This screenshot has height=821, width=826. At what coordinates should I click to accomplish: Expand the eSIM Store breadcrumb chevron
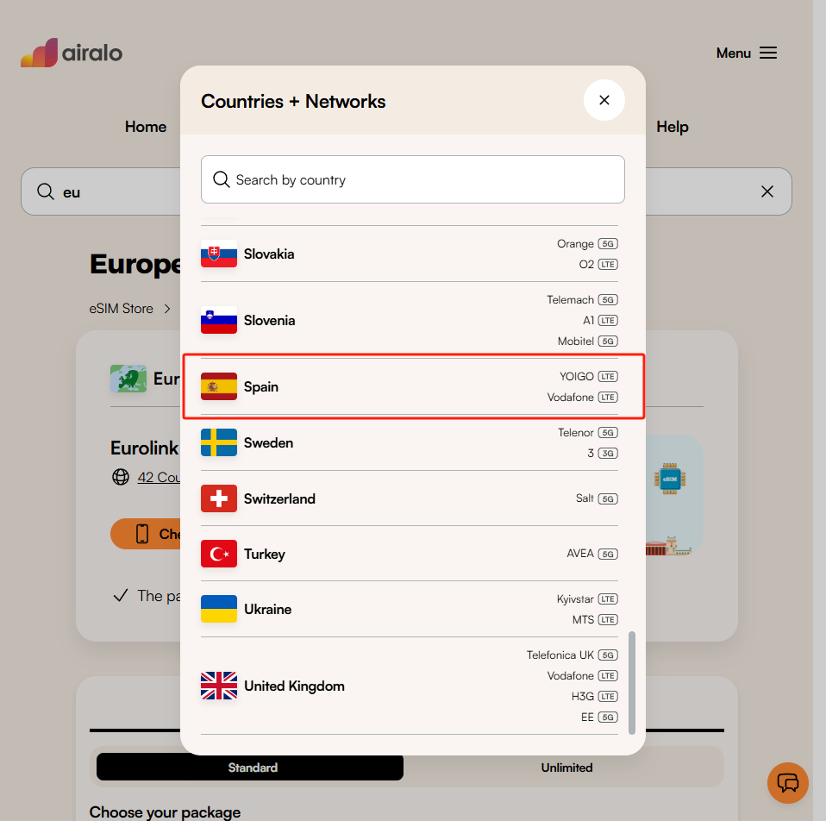[167, 308]
